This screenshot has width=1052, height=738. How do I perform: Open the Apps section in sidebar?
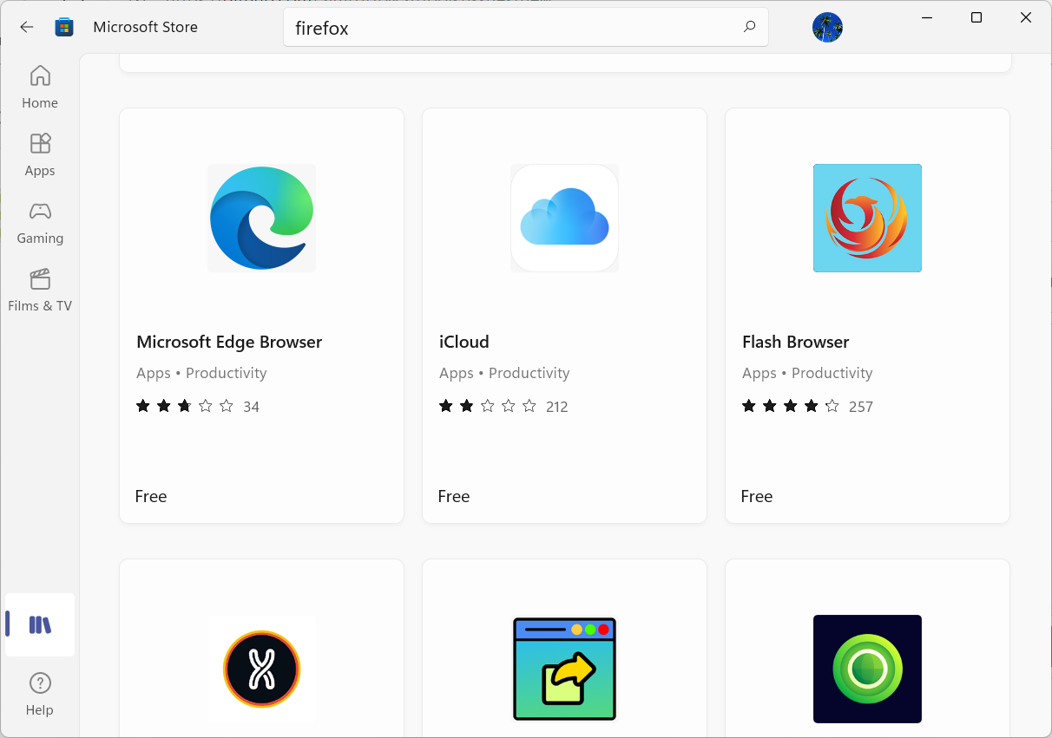[x=40, y=155]
